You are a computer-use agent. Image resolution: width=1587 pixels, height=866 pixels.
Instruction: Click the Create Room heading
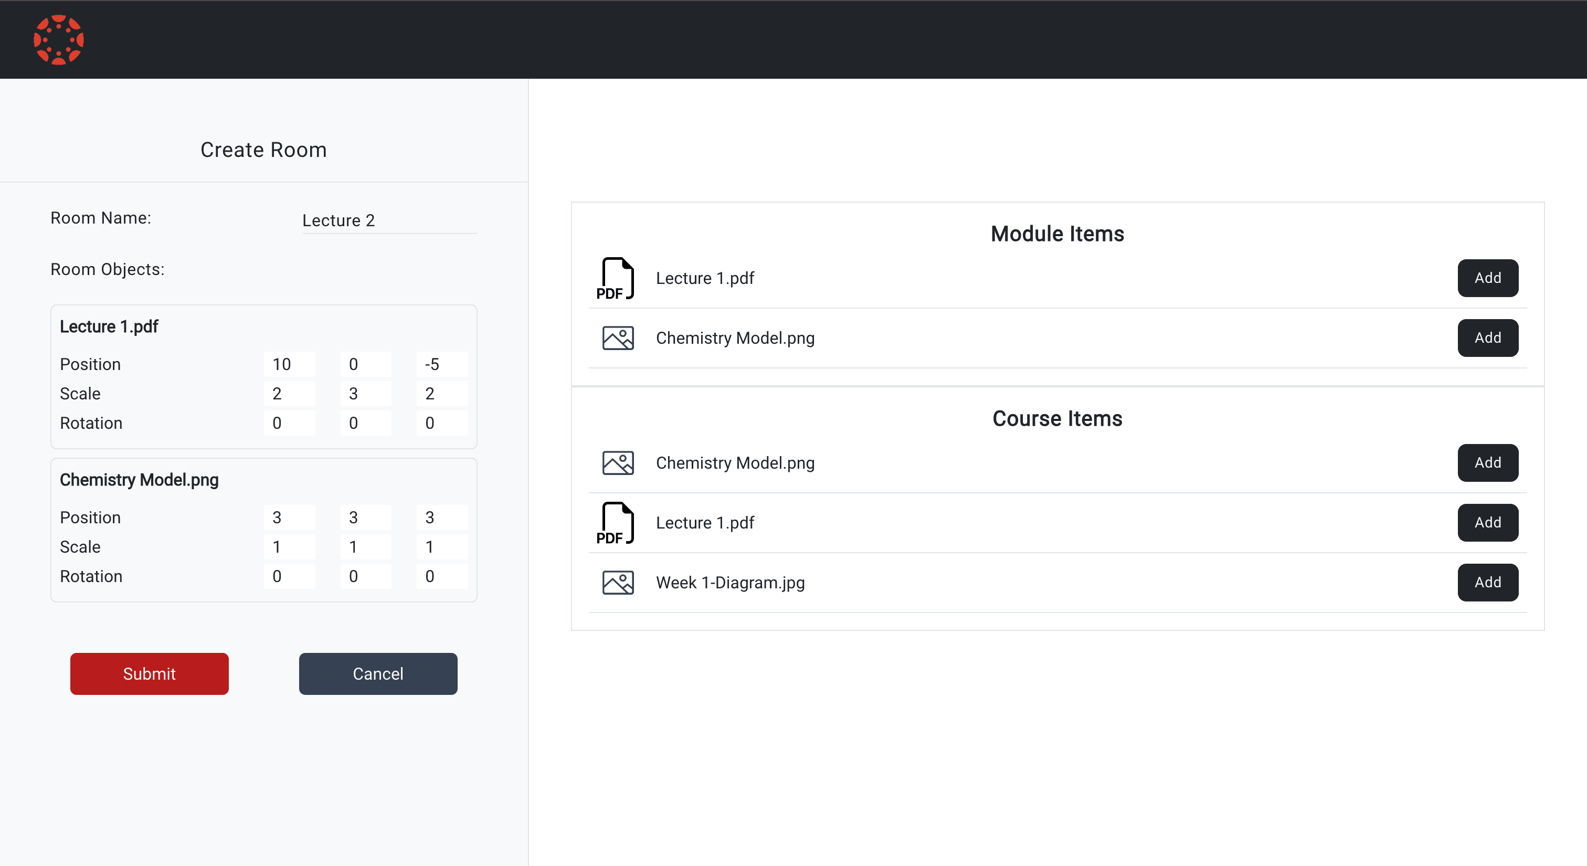point(263,150)
